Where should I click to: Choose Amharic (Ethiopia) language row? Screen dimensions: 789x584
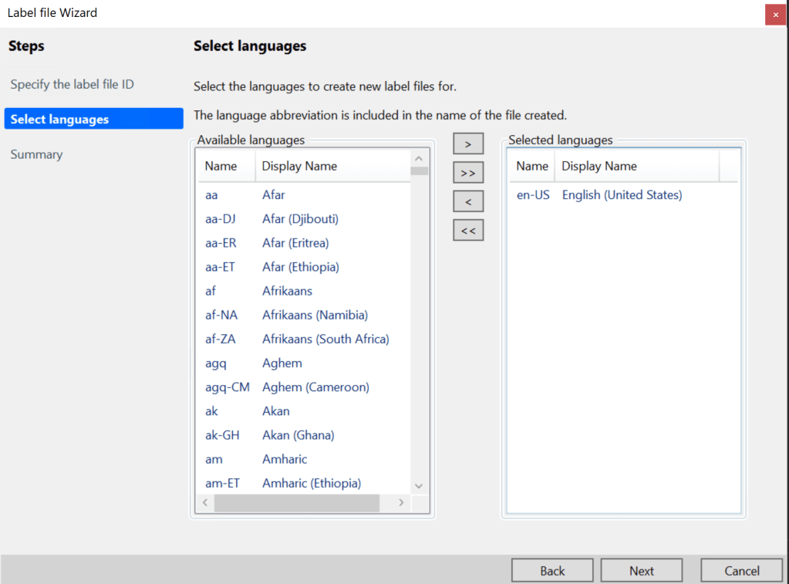(311, 483)
